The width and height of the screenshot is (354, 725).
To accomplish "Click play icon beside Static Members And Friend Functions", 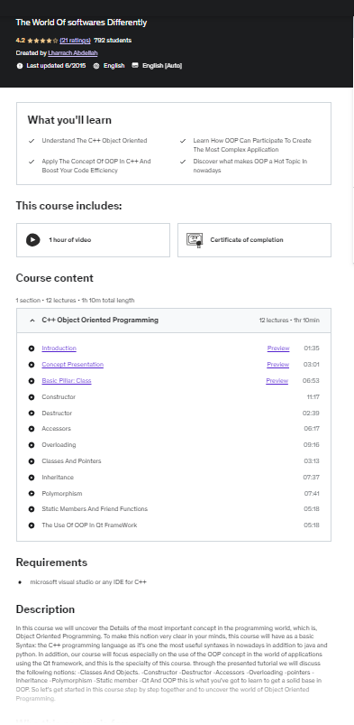I will coord(32,509).
